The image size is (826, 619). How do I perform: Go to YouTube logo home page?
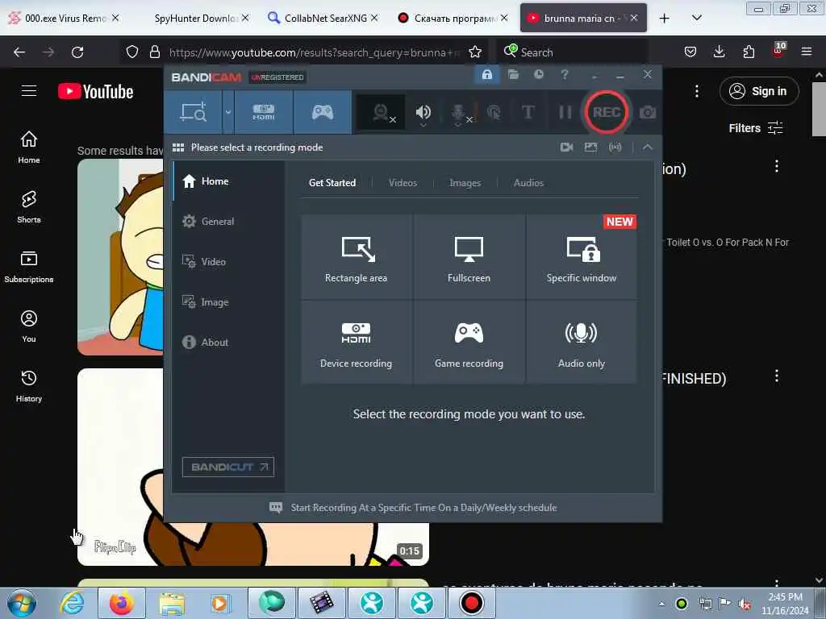point(95,92)
